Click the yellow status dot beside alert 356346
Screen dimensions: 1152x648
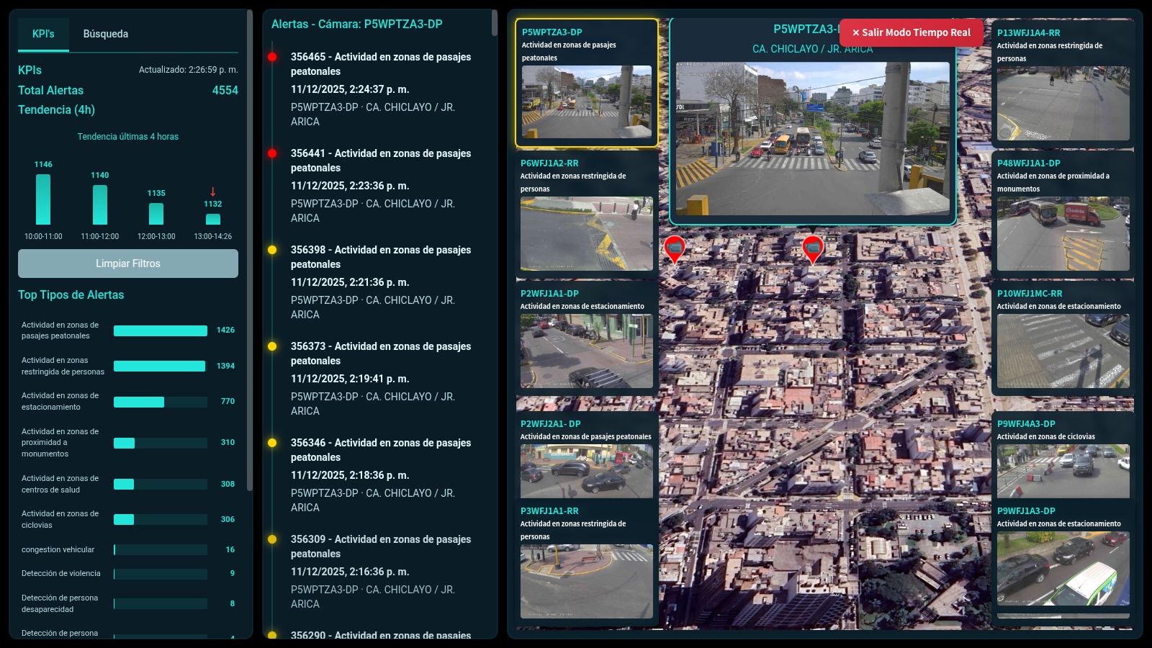tap(272, 444)
